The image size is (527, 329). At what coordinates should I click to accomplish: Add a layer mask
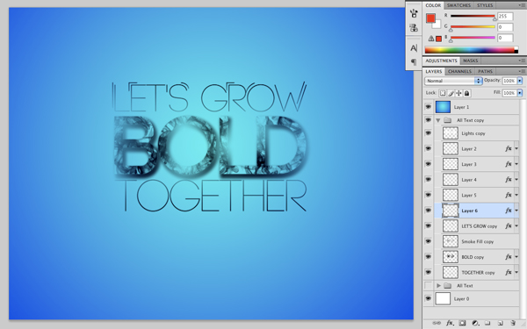point(463,323)
